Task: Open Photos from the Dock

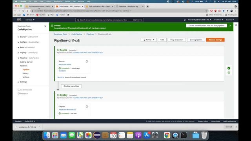Action: coord(88,135)
